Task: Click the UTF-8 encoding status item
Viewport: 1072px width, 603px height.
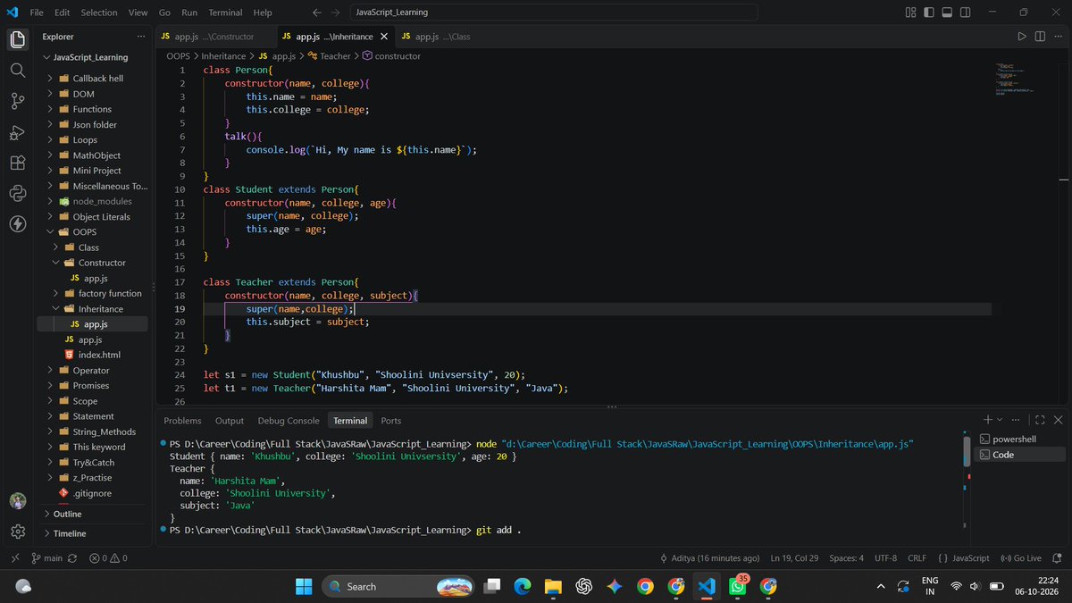Action: click(x=885, y=557)
